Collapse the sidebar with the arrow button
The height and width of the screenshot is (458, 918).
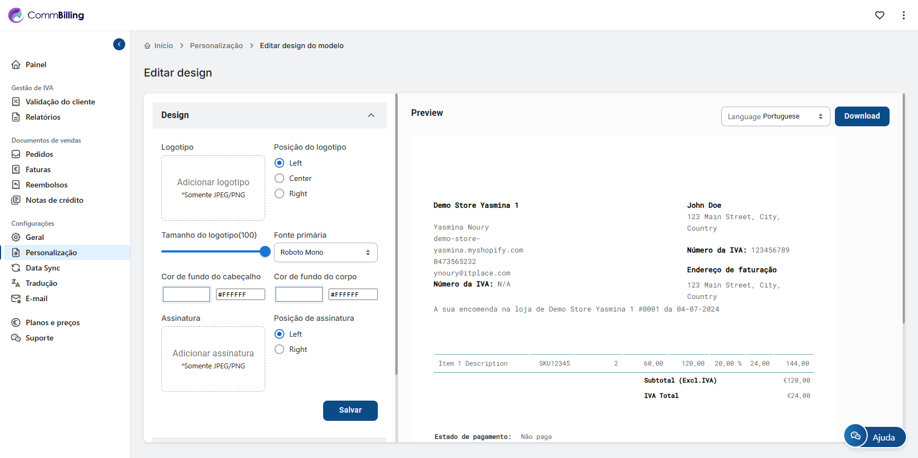tap(119, 44)
